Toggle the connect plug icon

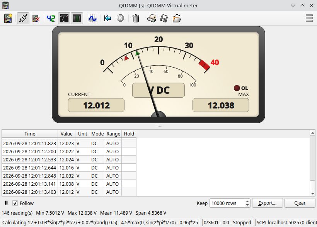[x=23, y=19]
